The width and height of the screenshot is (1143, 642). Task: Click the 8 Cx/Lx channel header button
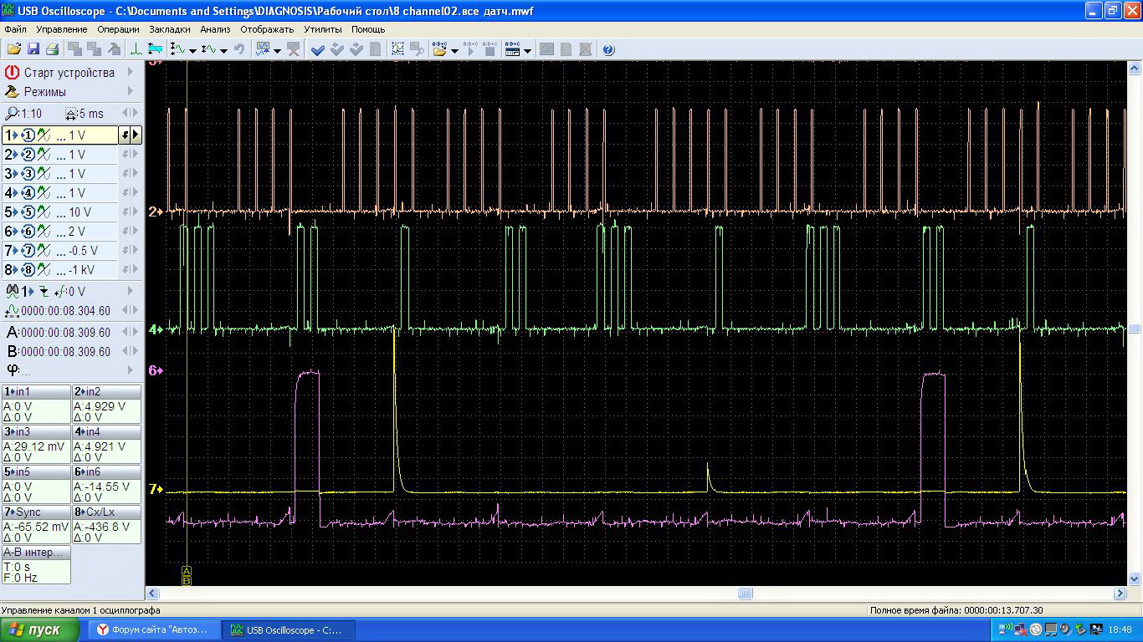point(107,512)
